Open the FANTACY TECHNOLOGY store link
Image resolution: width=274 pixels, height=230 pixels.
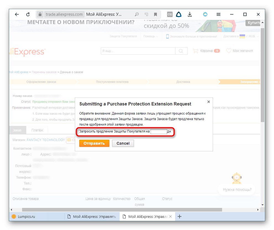[x=46, y=140]
